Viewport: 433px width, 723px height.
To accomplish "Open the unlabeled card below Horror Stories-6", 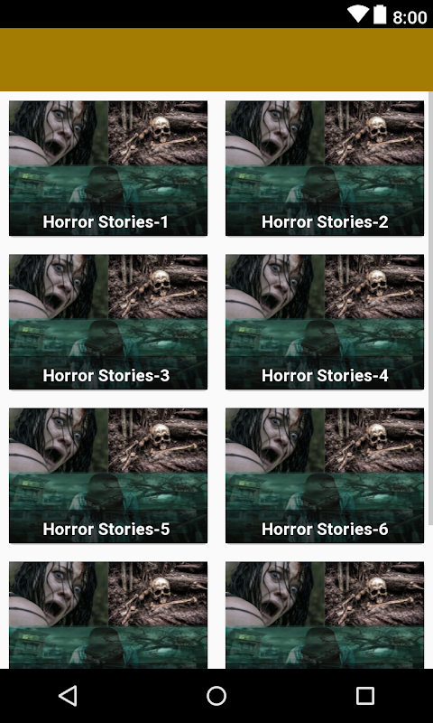I will click(325, 615).
